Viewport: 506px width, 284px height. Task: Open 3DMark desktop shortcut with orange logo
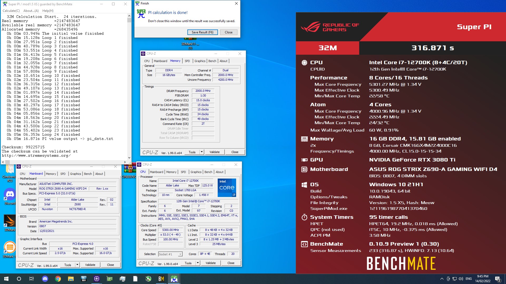pyautogui.click(x=10, y=223)
